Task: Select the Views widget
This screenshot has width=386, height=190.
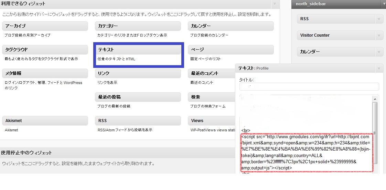Action: pyautogui.click(x=212, y=121)
